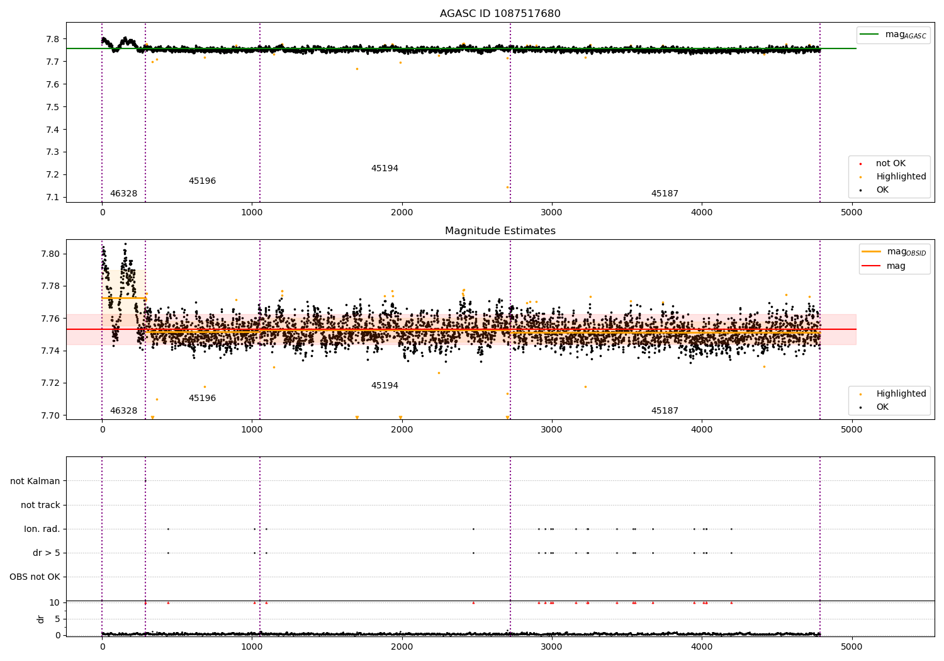Click 'Highlighted' legend entry in the top plot

point(901,177)
